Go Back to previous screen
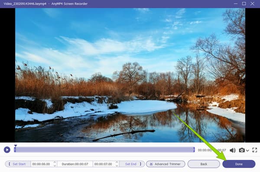The image size is (260, 172). [x=204, y=164]
